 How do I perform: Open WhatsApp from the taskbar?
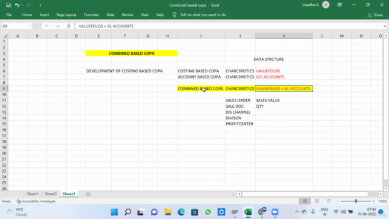(208, 212)
